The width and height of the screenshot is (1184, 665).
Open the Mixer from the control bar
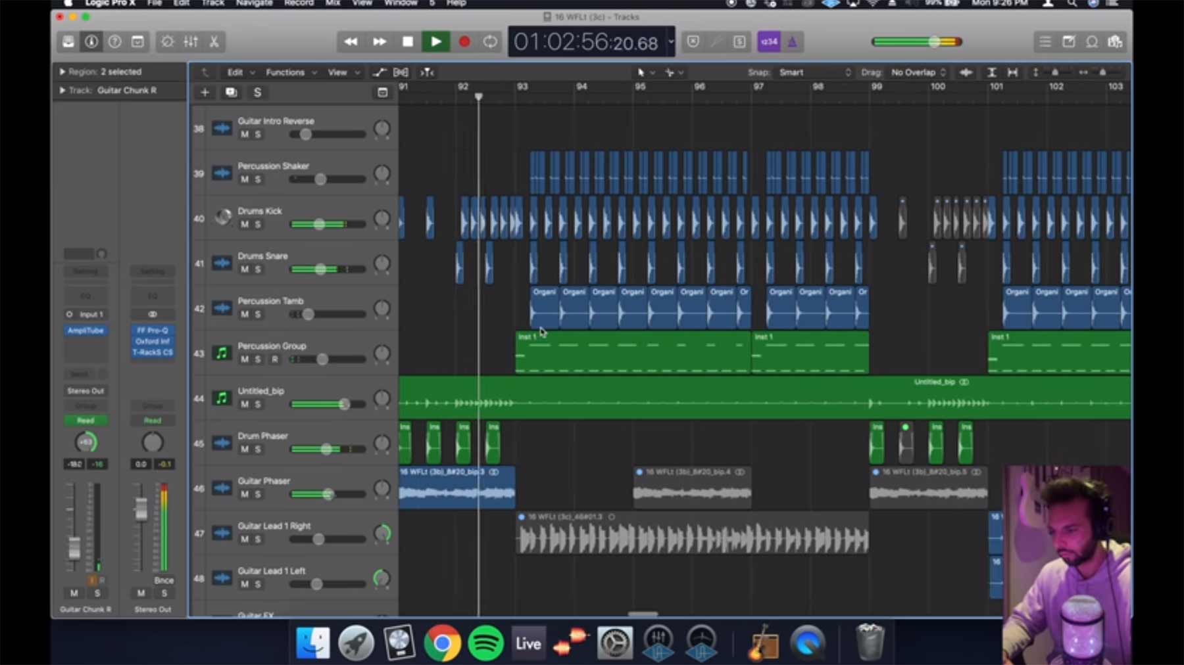191,42
